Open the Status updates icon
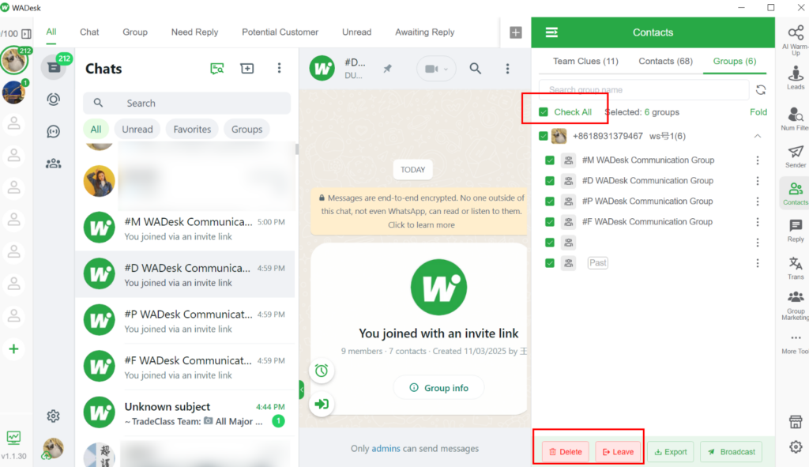Viewport: 809px width, 467px height. [x=53, y=99]
